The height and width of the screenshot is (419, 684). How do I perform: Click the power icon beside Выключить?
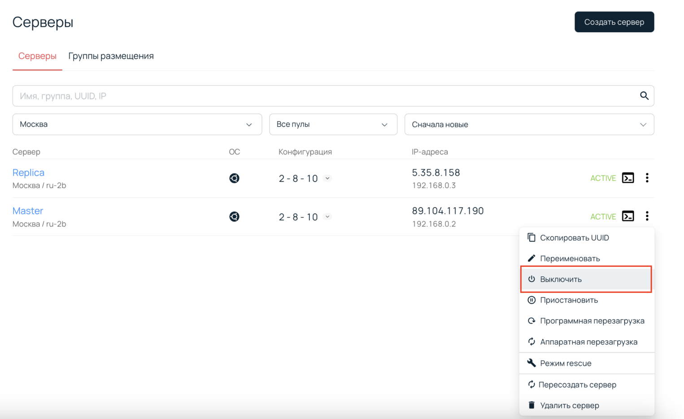point(532,279)
